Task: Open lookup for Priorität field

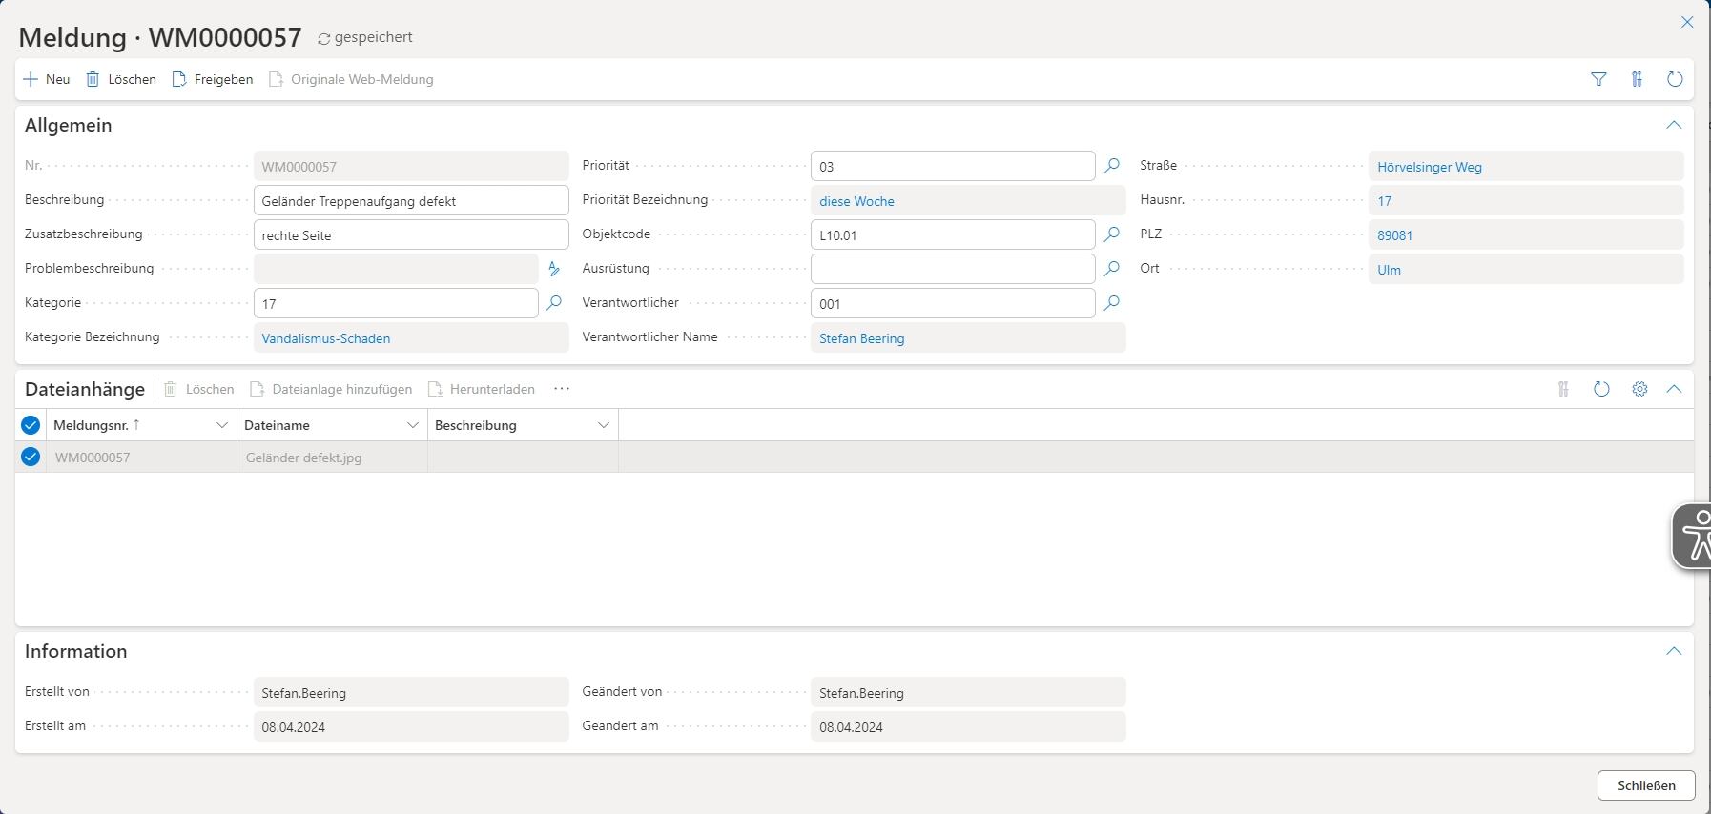Action: (1111, 166)
